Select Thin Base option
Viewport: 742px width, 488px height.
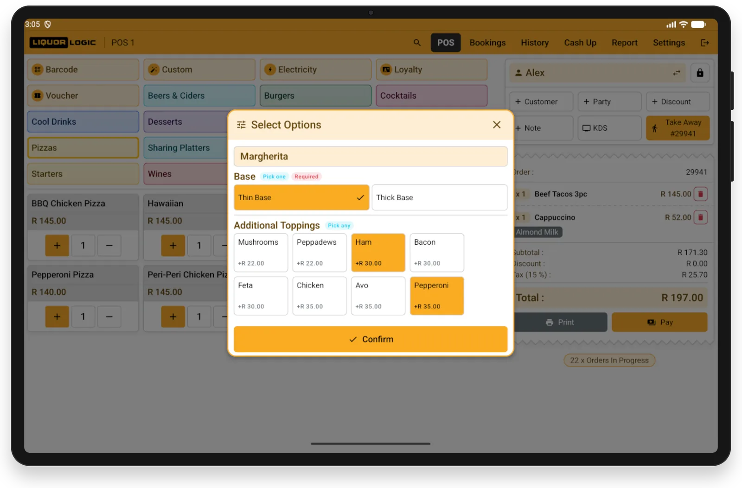coord(301,197)
